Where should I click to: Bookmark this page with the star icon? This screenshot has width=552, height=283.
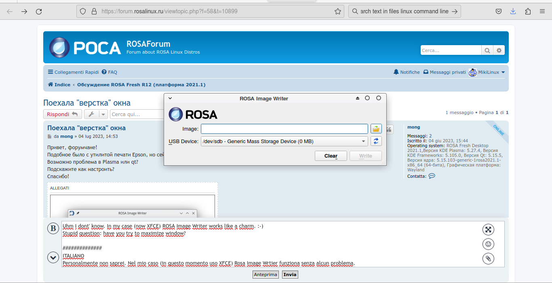point(338,11)
